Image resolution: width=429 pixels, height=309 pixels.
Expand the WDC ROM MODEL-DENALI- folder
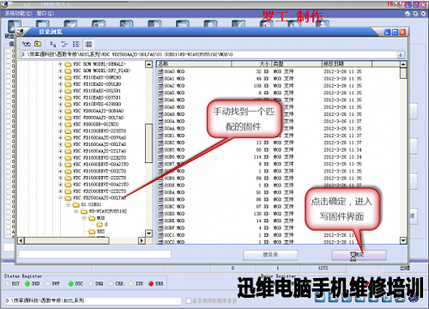point(60,64)
